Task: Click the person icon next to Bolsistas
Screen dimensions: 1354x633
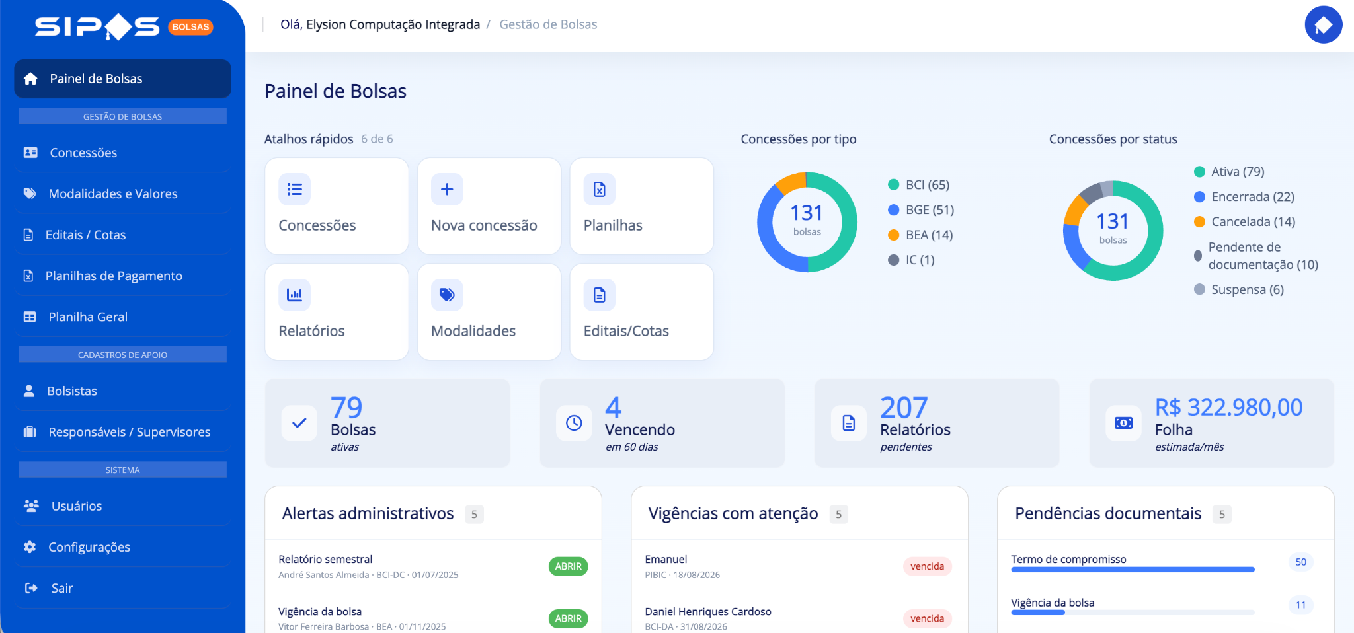Action: coord(29,391)
